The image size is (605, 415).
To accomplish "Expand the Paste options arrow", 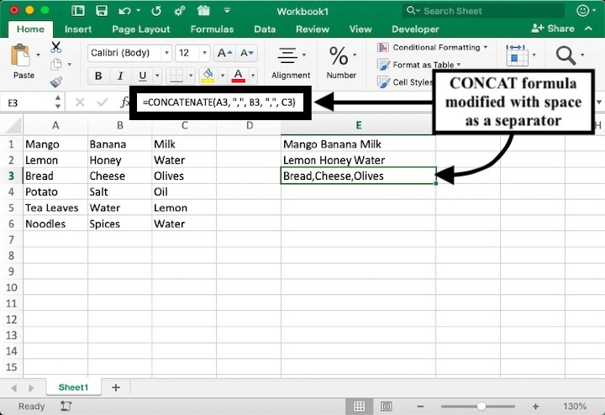I will tap(38, 55).
